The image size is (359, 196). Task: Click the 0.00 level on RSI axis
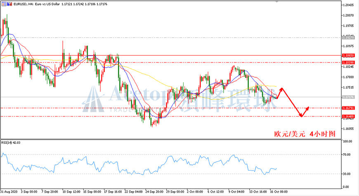click(346, 187)
